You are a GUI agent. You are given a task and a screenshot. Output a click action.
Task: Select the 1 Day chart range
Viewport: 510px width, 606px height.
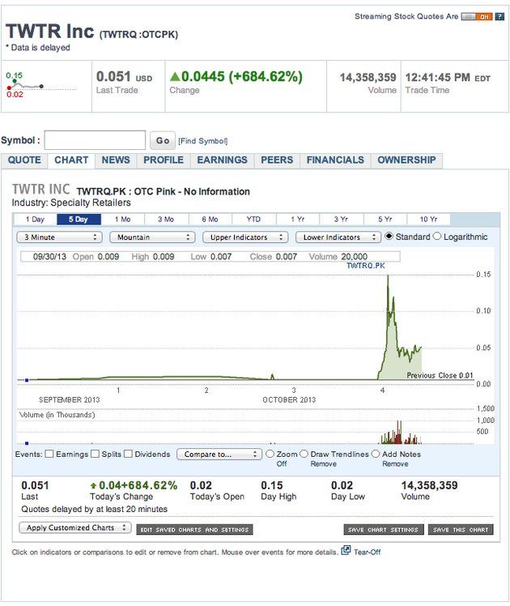(x=35, y=219)
